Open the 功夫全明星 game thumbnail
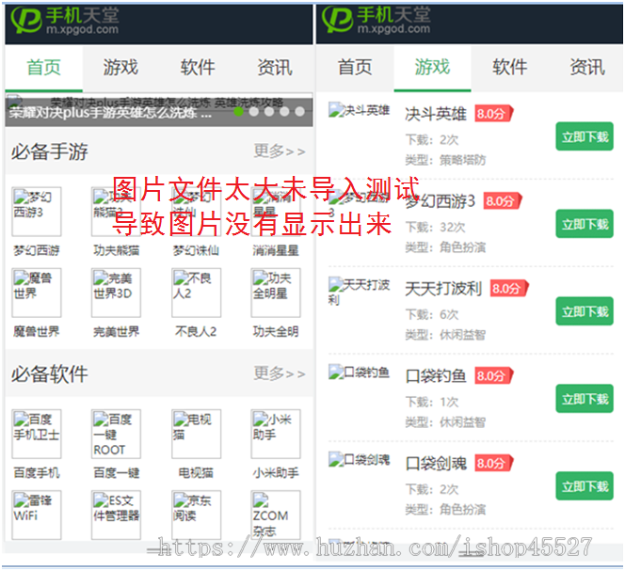The height and width of the screenshot is (571, 625). (x=276, y=293)
